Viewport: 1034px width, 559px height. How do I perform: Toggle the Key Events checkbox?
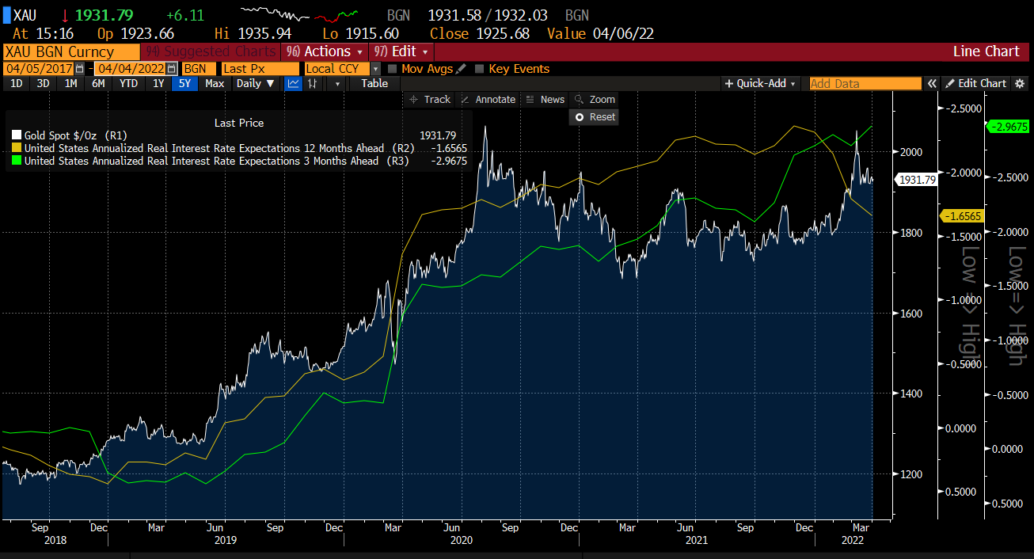pyautogui.click(x=479, y=69)
